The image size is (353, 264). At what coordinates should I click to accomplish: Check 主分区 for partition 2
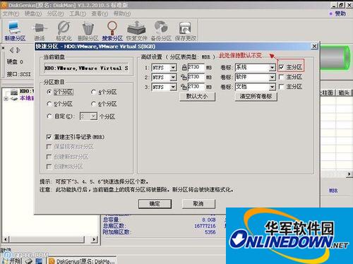[x=281, y=77]
